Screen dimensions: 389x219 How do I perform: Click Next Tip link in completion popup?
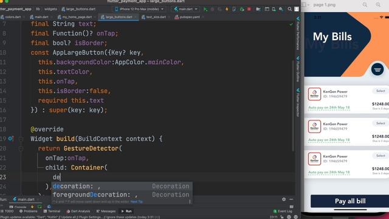(136, 201)
